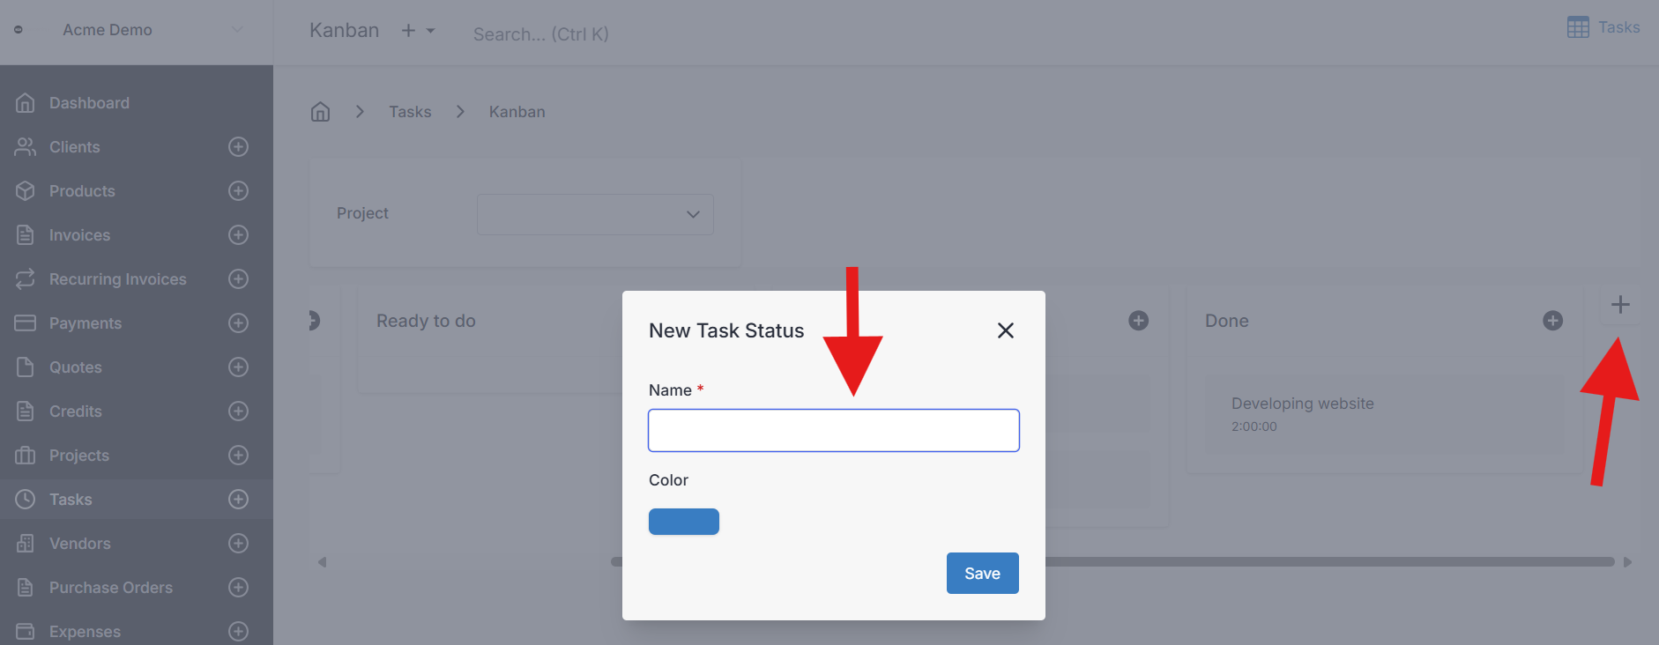The height and width of the screenshot is (645, 1659).
Task: Pick status color with blue swatch
Action: pyautogui.click(x=684, y=522)
